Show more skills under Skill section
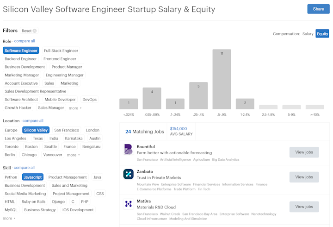Viewport: 333px width, 227px height. tap(9, 218)
